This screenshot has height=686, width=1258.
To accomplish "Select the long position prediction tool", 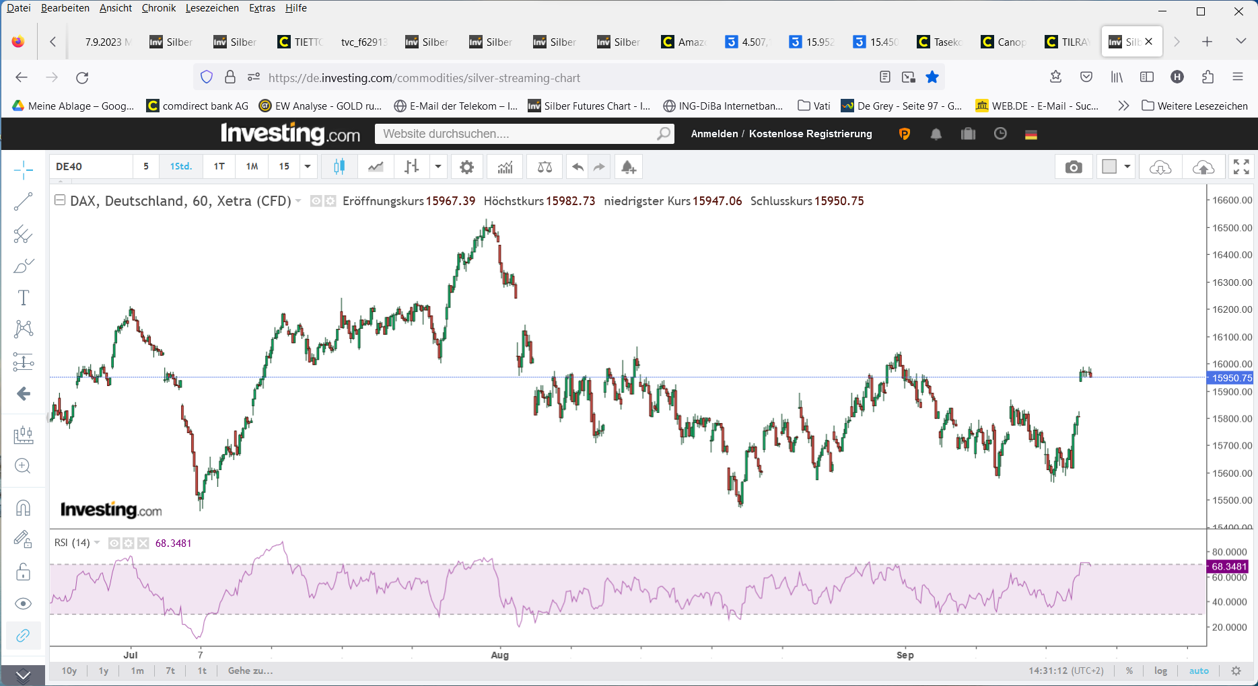I will click(24, 362).
